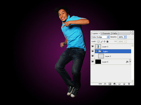Toggle lock position move icon
Screen dimensions: 141x105
(104, 41)
